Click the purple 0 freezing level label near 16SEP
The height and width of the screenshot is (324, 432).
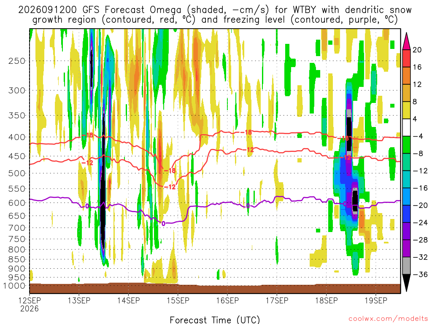pos(248,206)
